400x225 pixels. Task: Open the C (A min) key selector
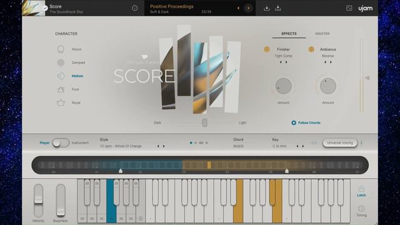pyautogui.click(x=279, y=146)
